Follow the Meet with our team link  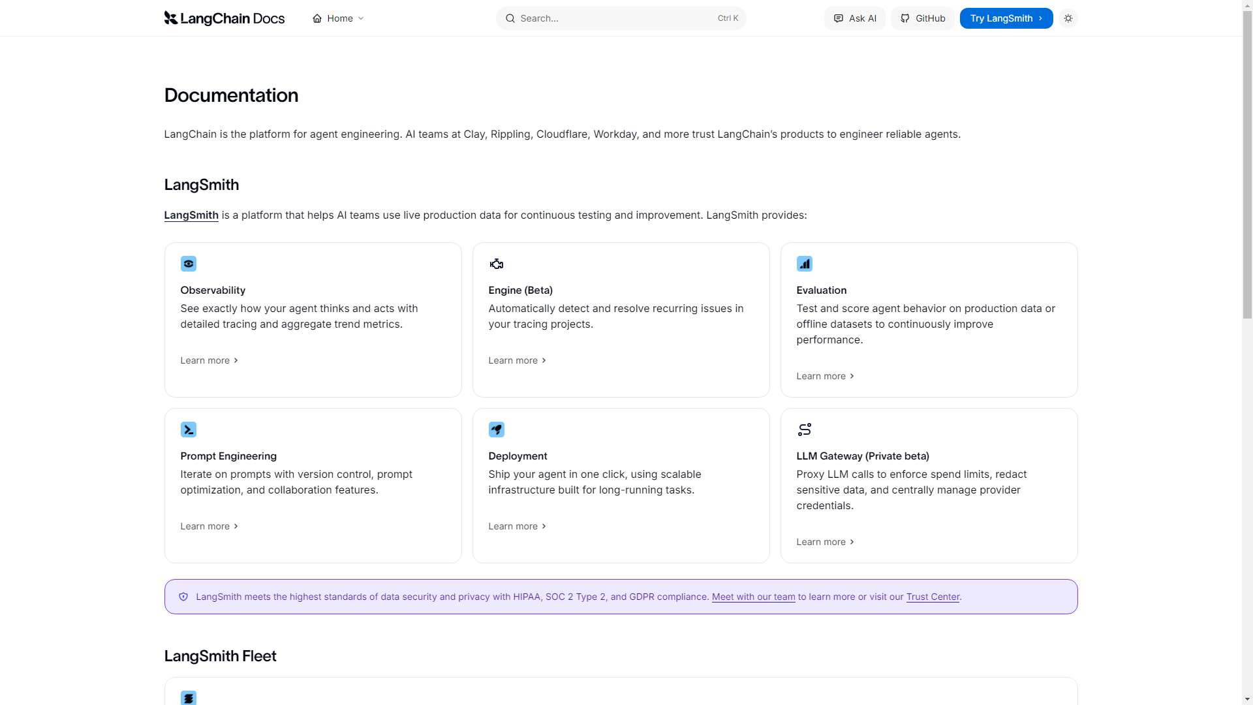tap(753, 597)
